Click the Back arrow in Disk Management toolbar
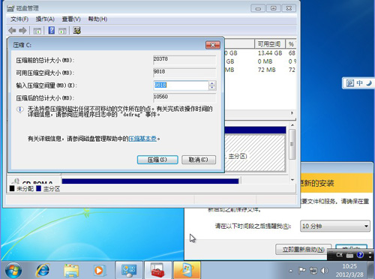The height and width of the screenshot is (279, 375). [12, 31]
